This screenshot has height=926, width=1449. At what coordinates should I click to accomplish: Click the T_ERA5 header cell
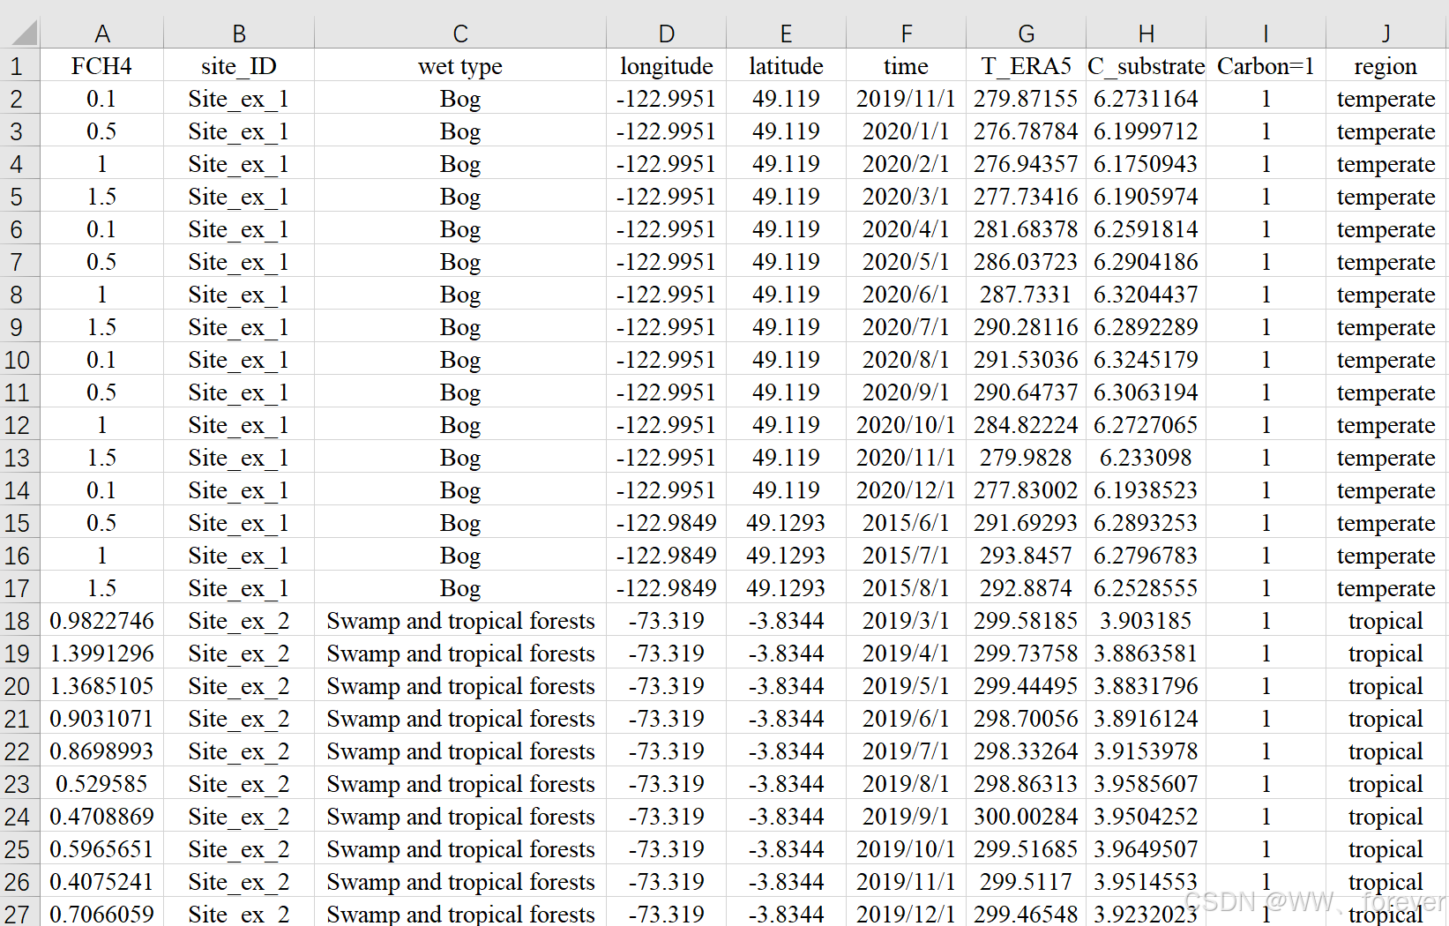(1026, 65)
